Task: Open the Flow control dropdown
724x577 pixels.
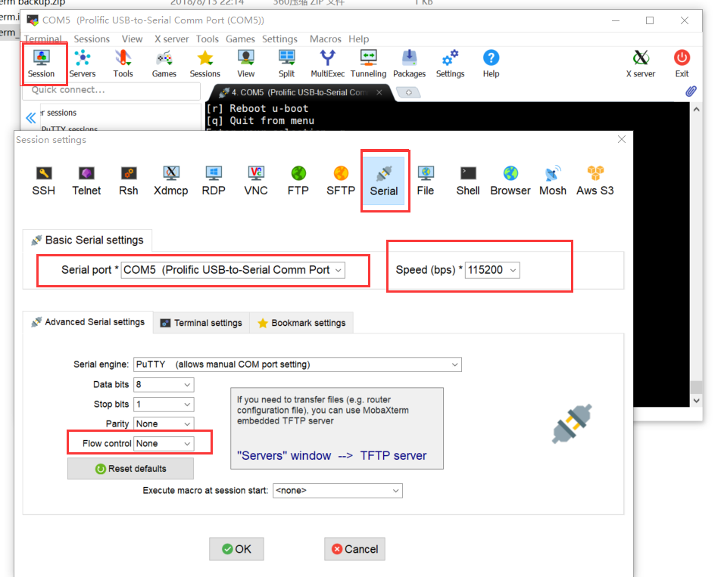Action: click(x=164, y=444)
